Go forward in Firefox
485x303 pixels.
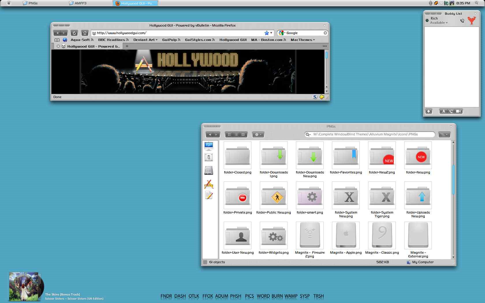pyautogui.click(x=64, y=33)
